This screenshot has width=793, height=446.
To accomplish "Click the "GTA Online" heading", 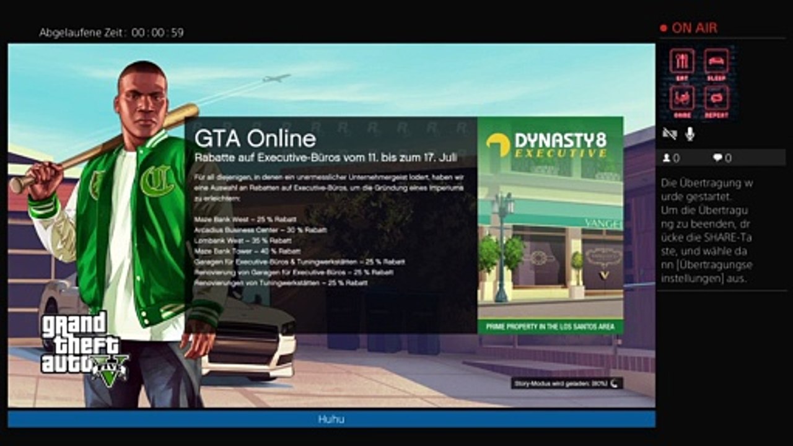I will (255, 139).
